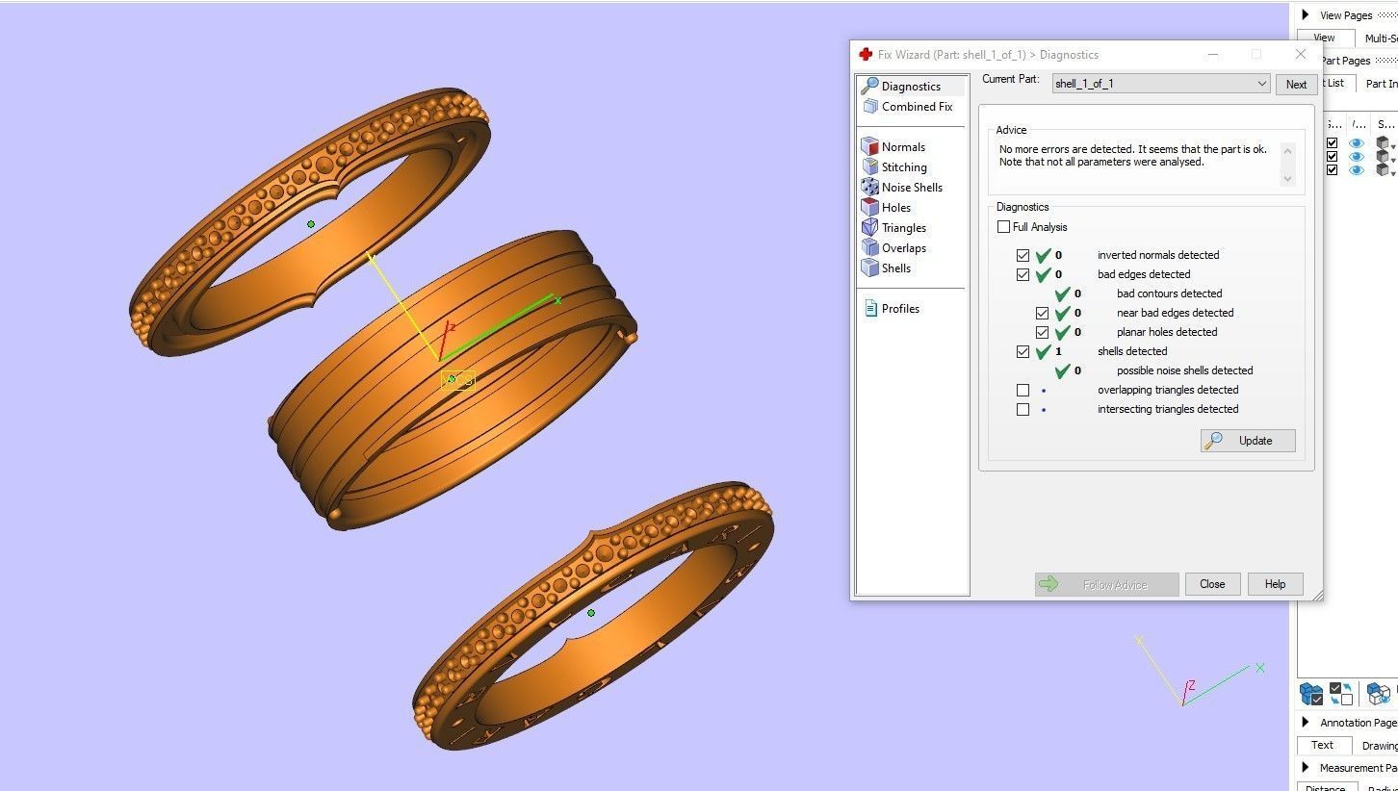Click the Update diagnostics button

[x=1248, y=441]
